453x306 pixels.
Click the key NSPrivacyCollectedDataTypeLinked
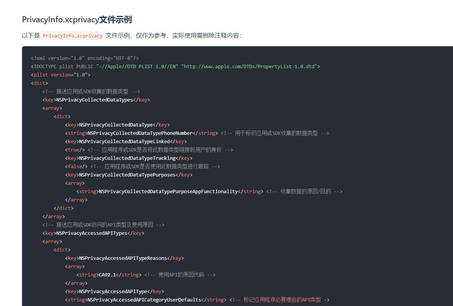tap(126, 142)
